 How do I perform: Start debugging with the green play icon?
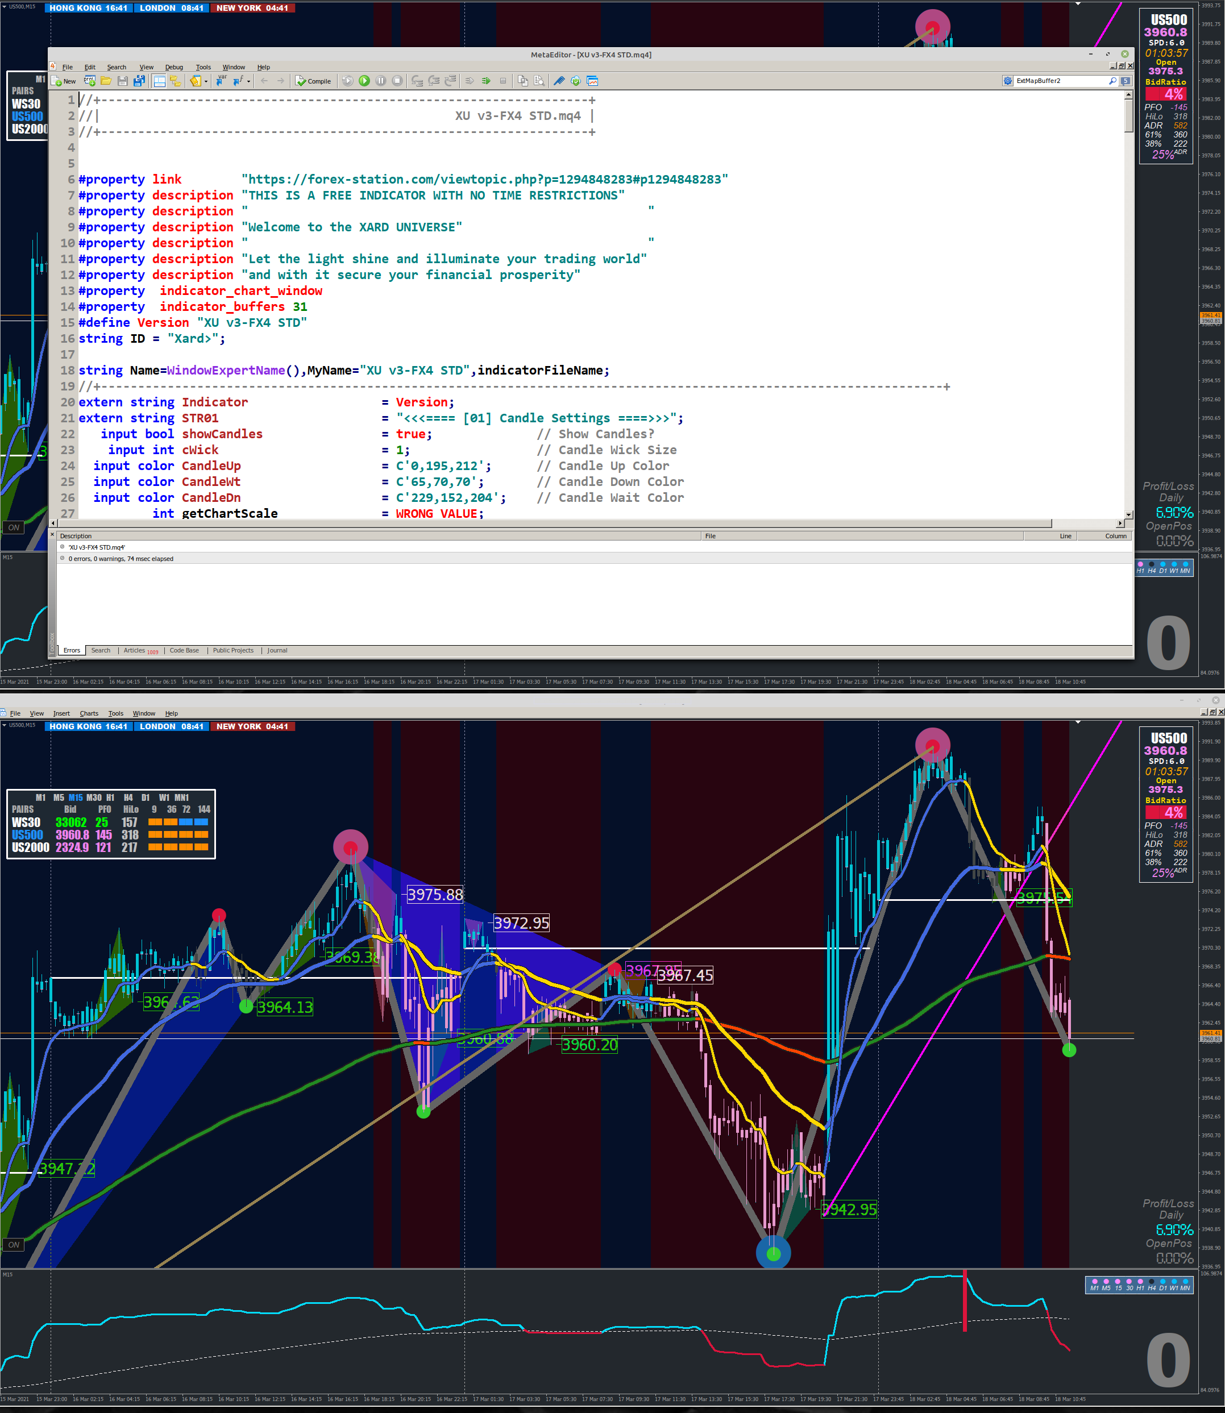(364, 81)
